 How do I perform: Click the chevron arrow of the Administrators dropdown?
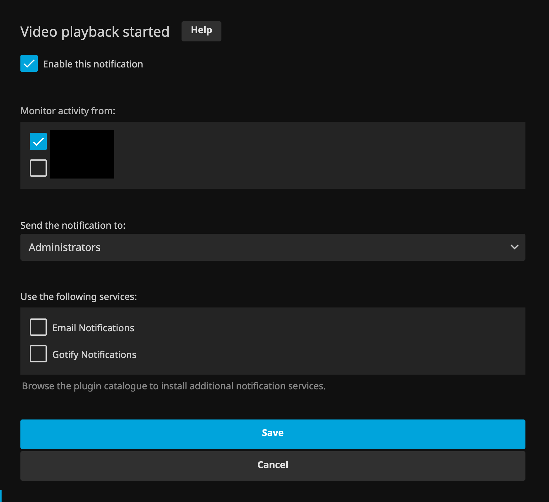(x=514, y=247)
